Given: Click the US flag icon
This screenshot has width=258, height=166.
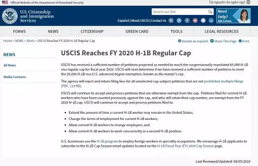Looking at the screenshot, I should point(5,2).
